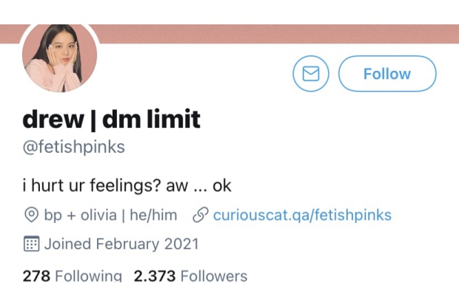This screenshot has width=459, height=305.
Task: Click the chain link icon
Action: (x=199, y=216)
